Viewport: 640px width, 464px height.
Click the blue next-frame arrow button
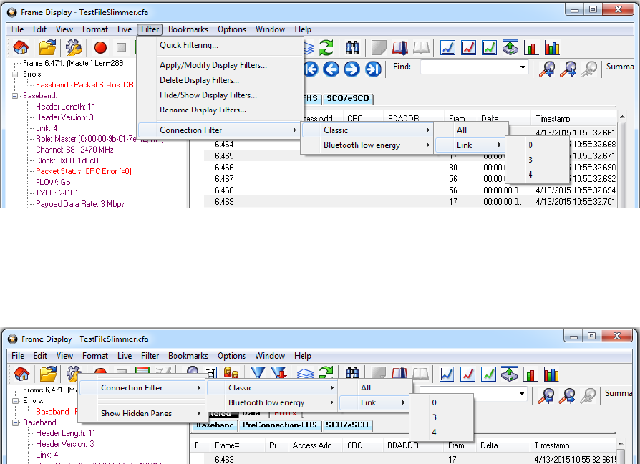click(x=351, y=69)
